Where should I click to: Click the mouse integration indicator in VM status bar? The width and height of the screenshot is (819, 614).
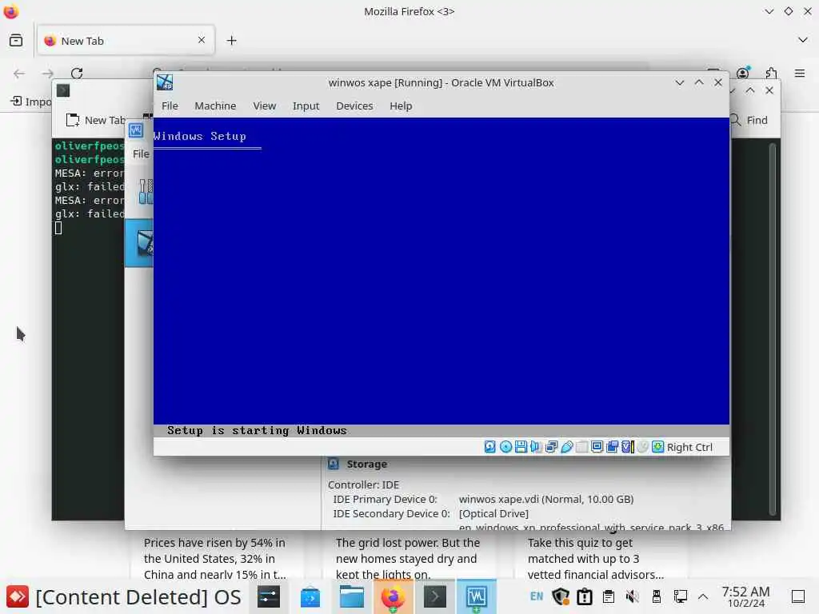pyautogui.click(x=643, y=447)
